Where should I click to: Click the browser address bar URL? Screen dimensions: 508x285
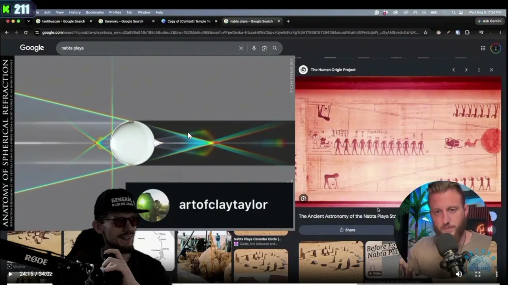230,32
